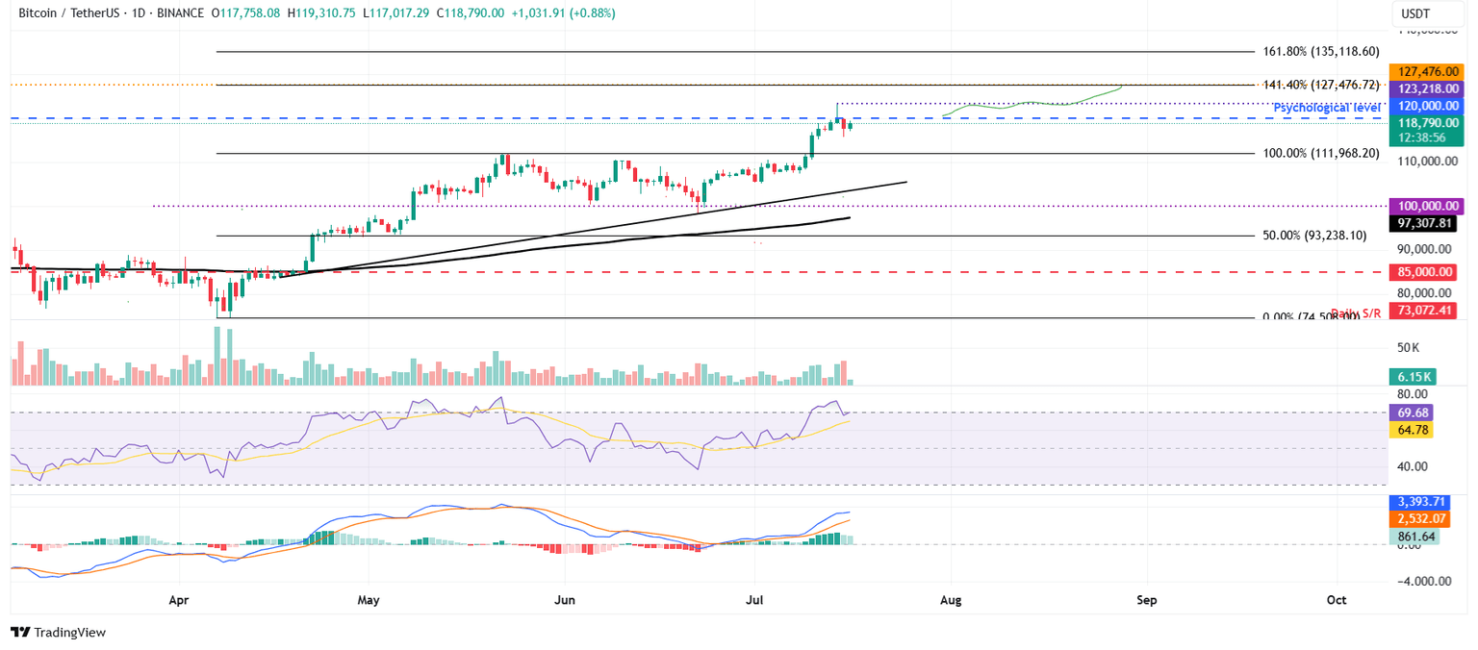This screenshot has width=1478, height=650.
Task: Click the volume readout 6.15K
Action: coord(1412,377)
